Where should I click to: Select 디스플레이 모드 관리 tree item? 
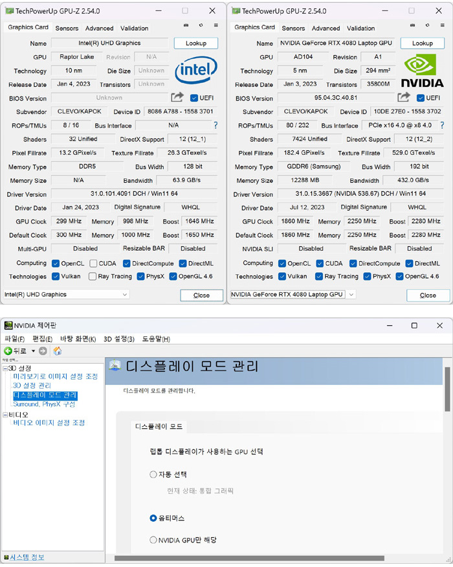(45, 395)
